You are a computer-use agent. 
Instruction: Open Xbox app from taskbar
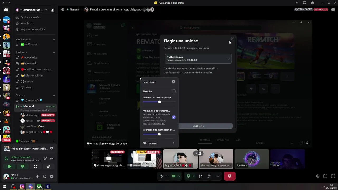point(39,187)
